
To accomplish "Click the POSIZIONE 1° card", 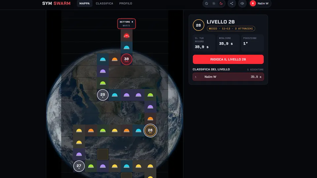I will point(252,43).
